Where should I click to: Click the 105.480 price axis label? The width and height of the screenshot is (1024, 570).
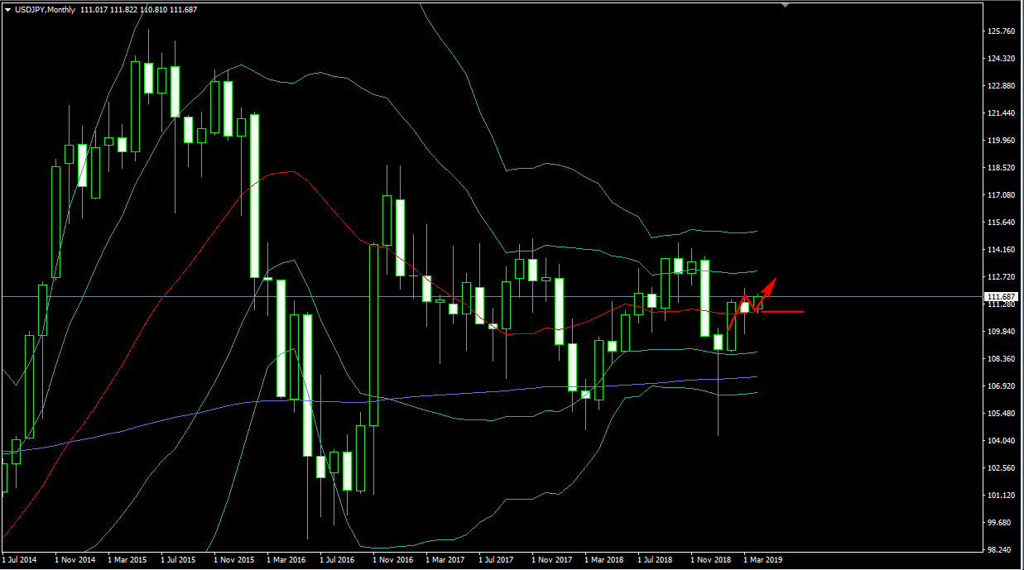click(x=1001, y=414)
